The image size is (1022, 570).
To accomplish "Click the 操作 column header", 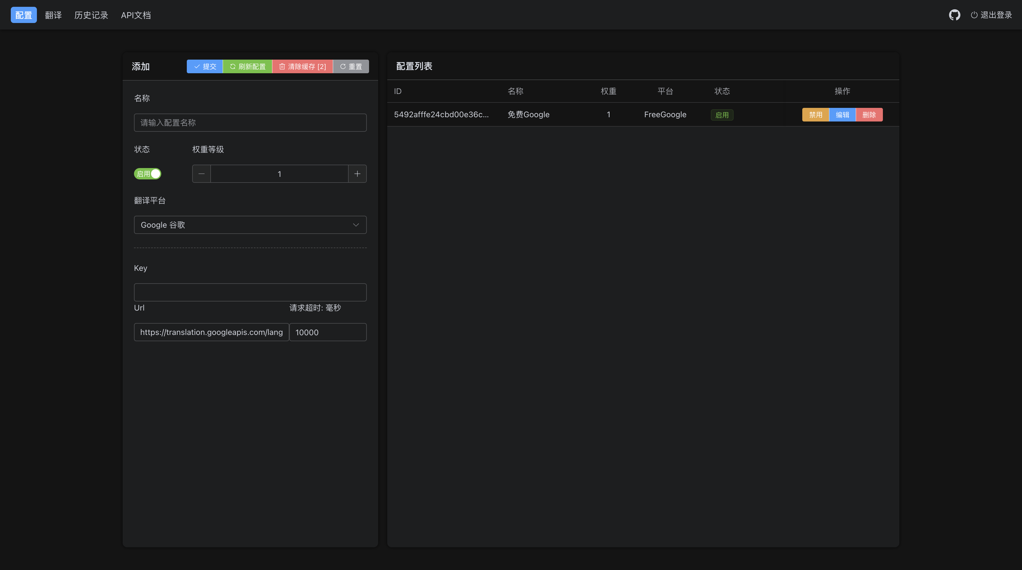I will pos(842,91).
